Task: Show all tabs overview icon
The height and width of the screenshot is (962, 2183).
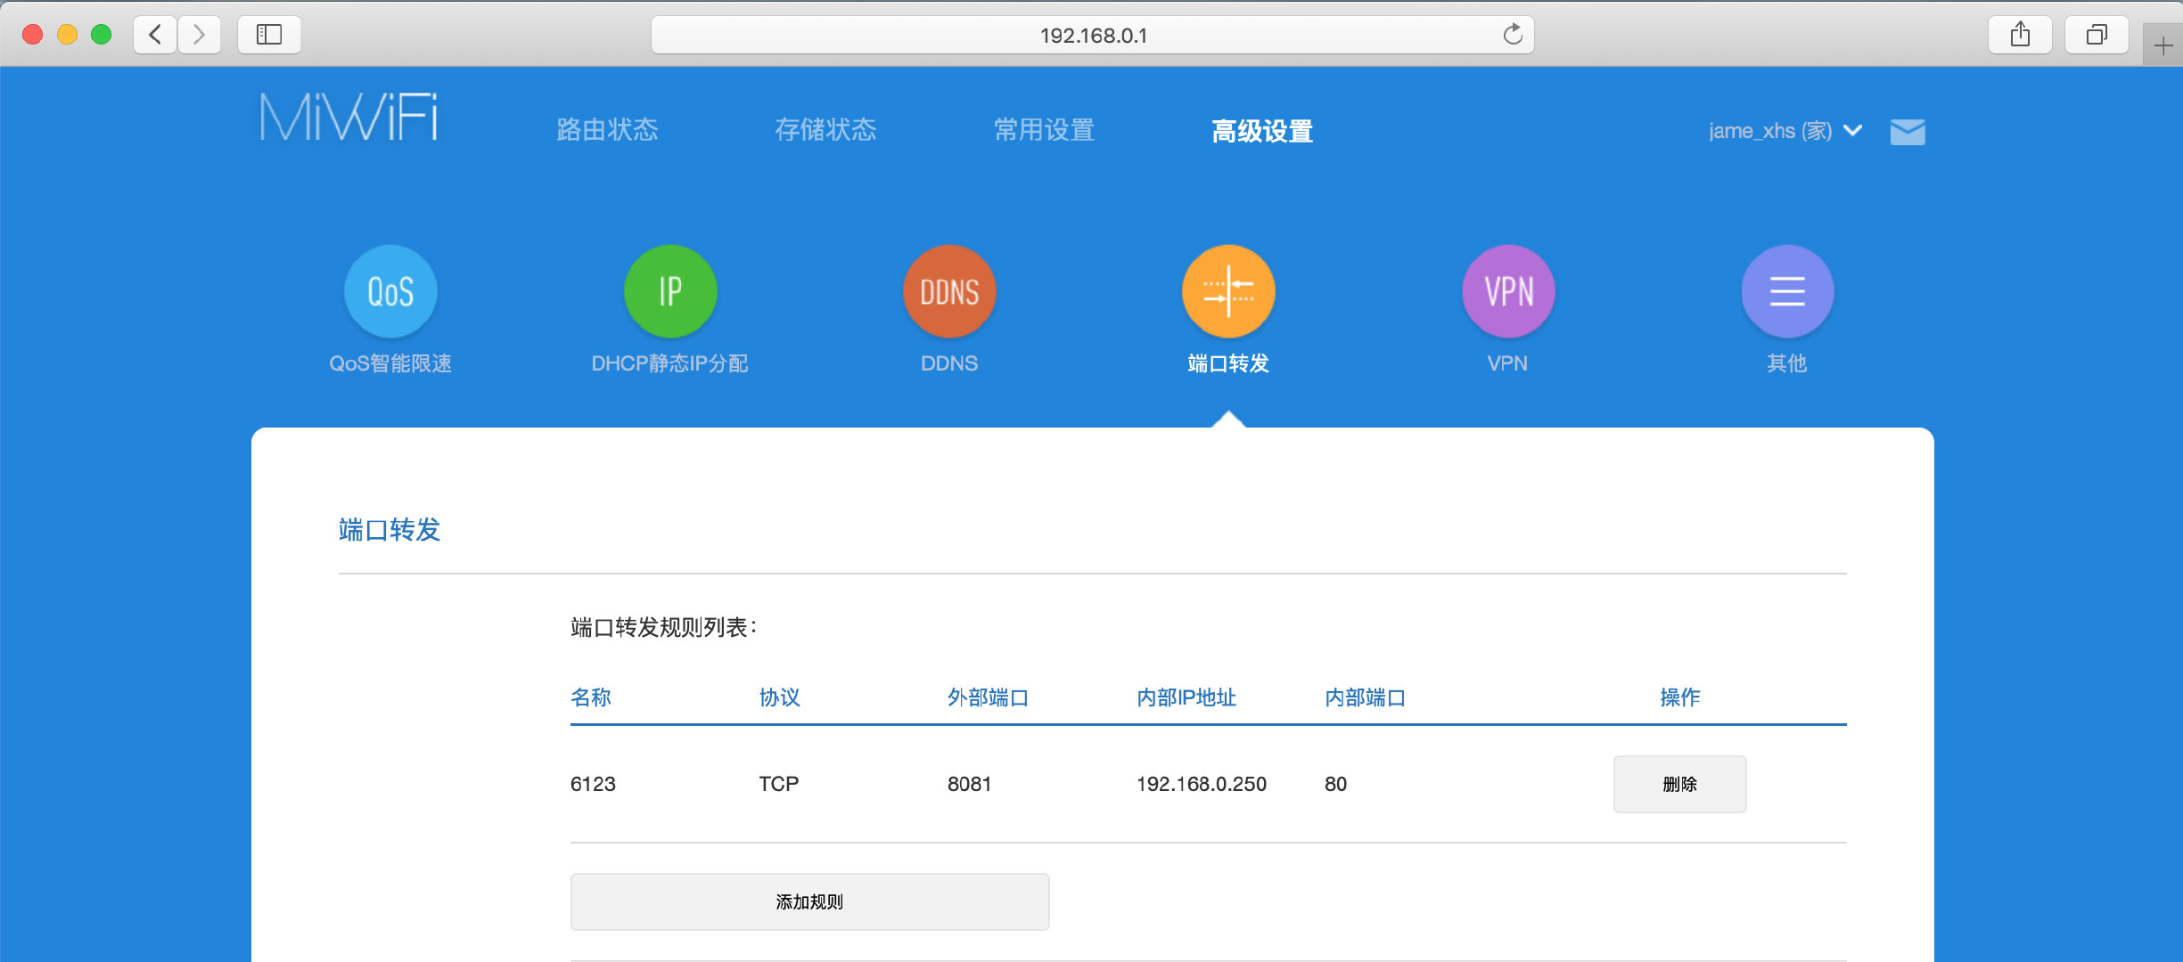Action: point(2097,35)
